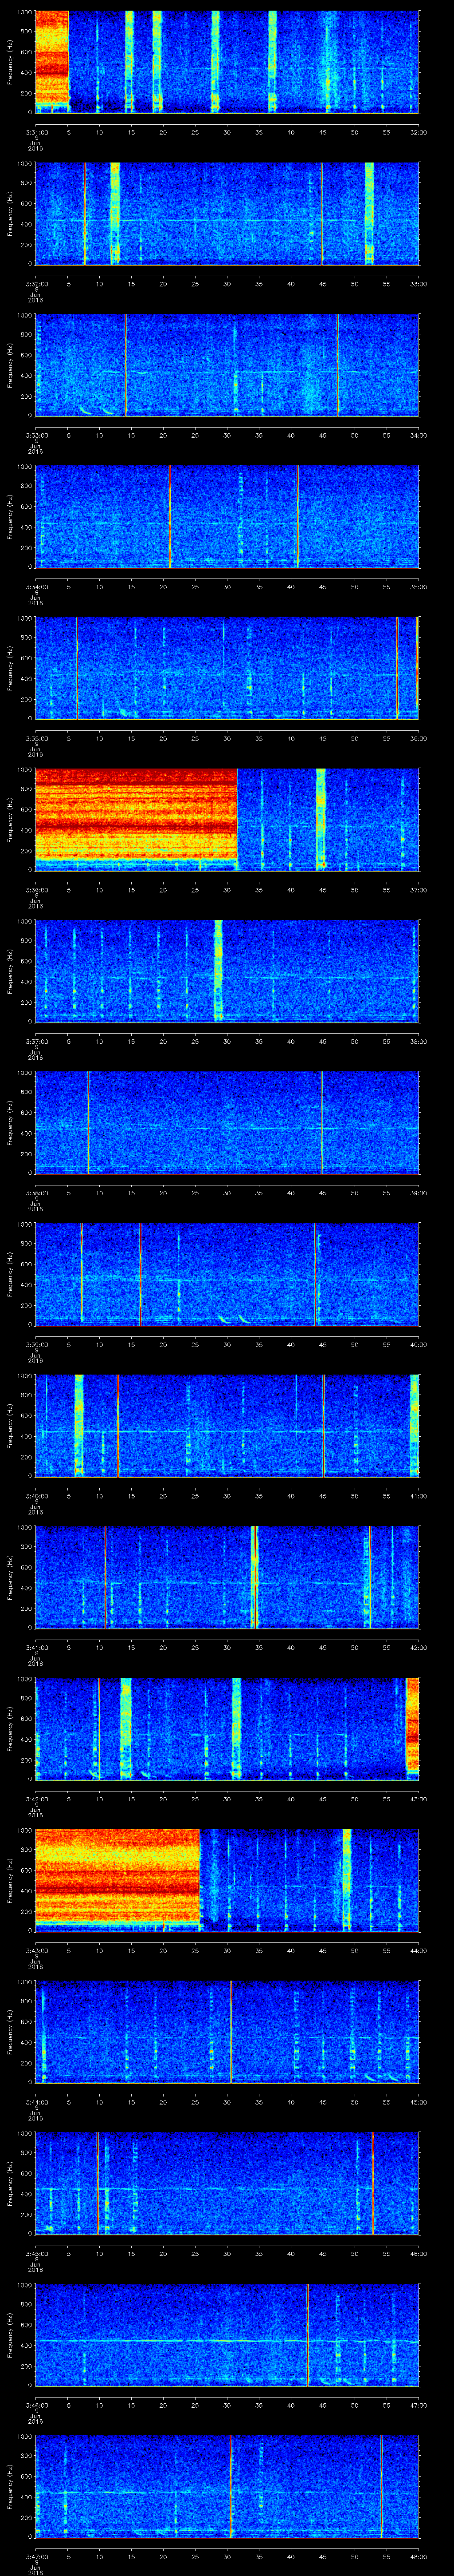Select the spectrogram panel starting at 3:31:00
454x2576 pixels.
click(x=227, y=62)
